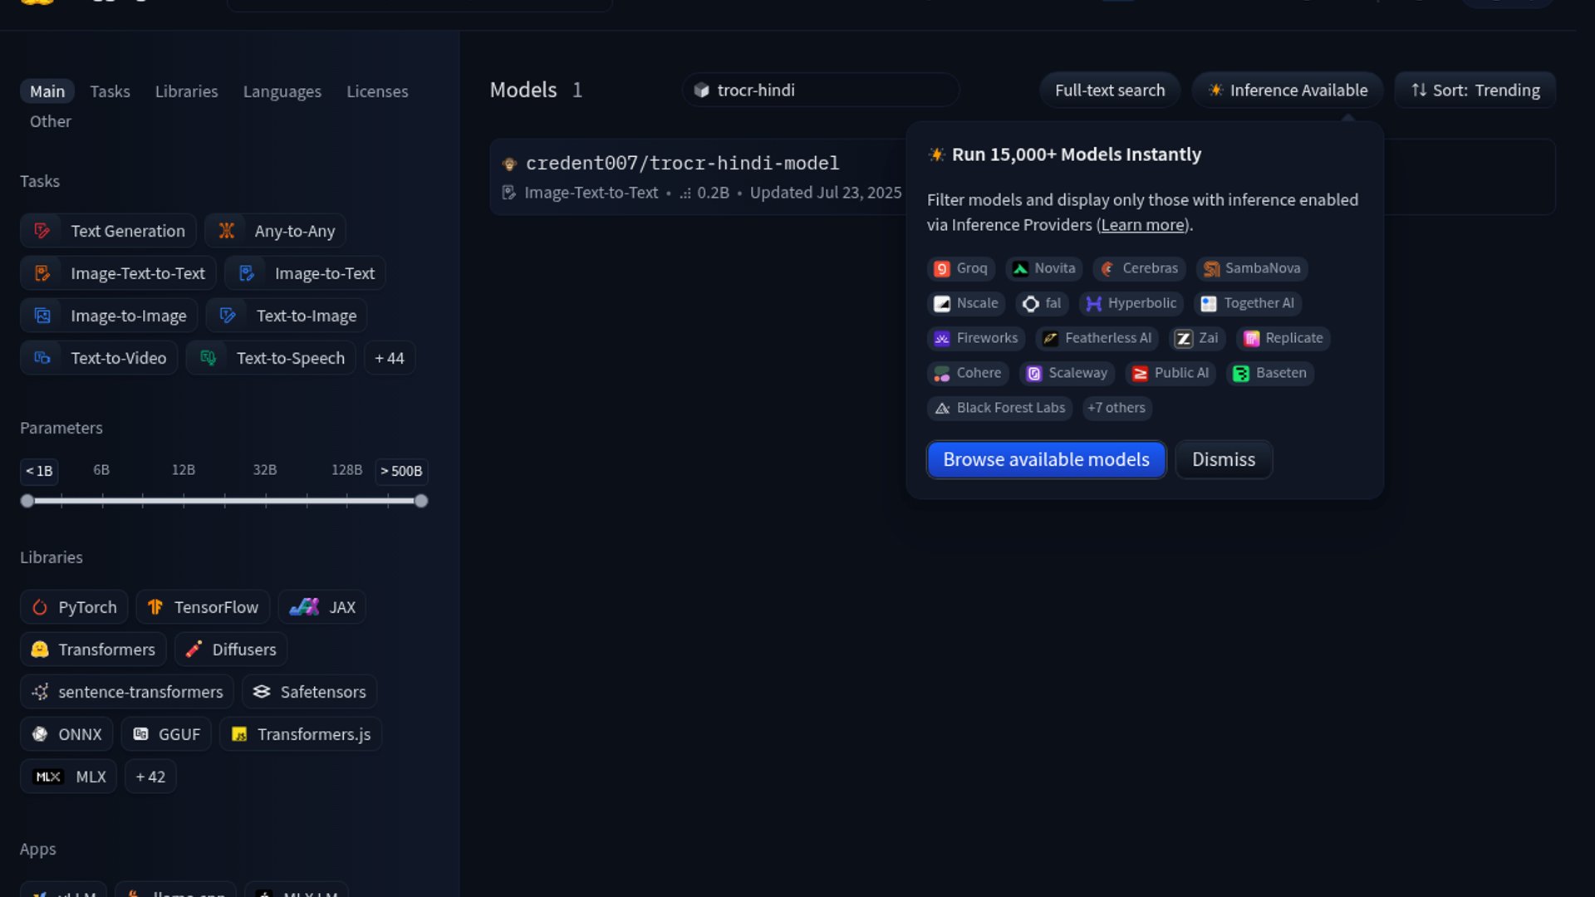The width and height of the screenshot is (1595, 897).
Task: Click the right handle of the parameters slider
Action: (x=421, y=501)
